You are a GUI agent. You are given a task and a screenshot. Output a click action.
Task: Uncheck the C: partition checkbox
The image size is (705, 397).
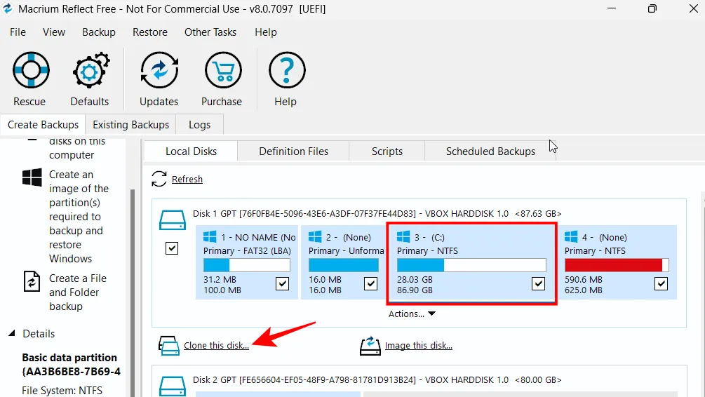tap(538, 283)
